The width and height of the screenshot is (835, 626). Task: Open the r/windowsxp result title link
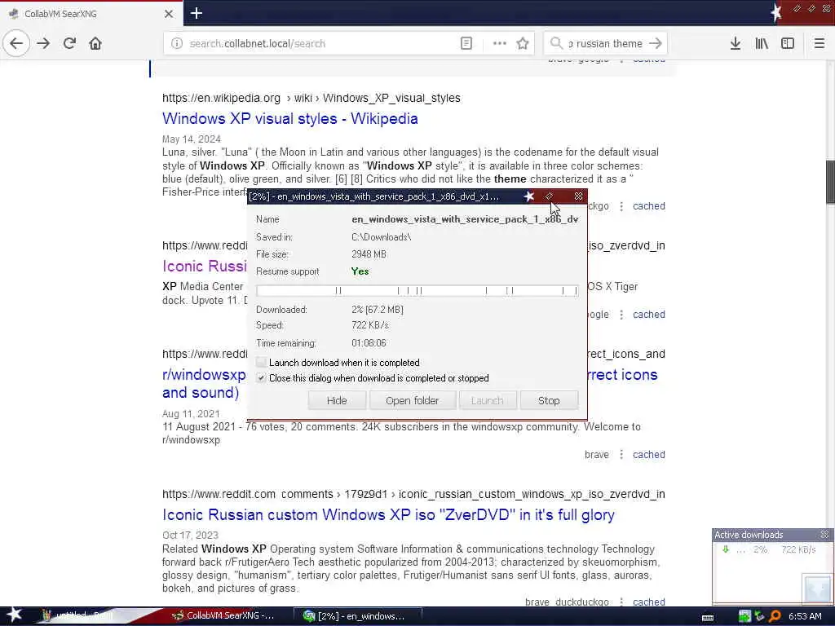204,374
